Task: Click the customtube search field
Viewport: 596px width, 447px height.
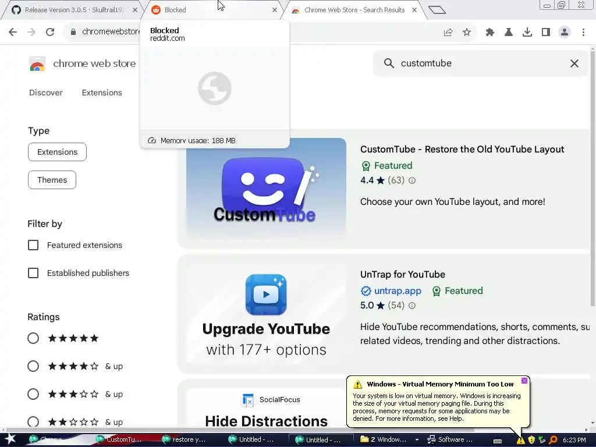Action: click(x=481, y=63)
